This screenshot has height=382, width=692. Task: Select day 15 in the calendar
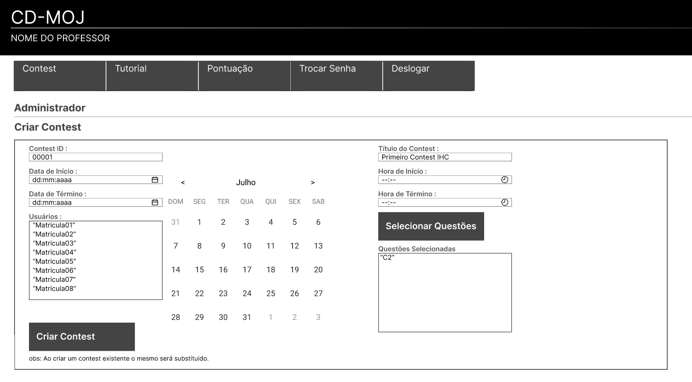pyautogui.click(x=199, y=270)
